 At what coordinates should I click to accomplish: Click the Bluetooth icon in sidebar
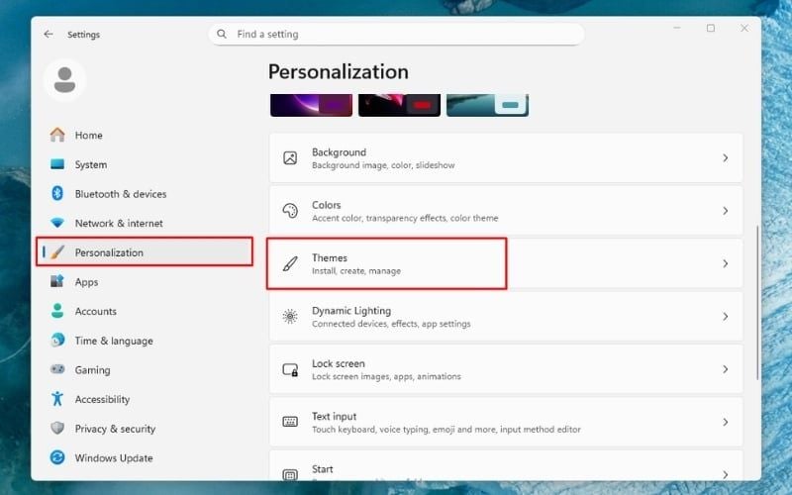(x=57, y=193)
